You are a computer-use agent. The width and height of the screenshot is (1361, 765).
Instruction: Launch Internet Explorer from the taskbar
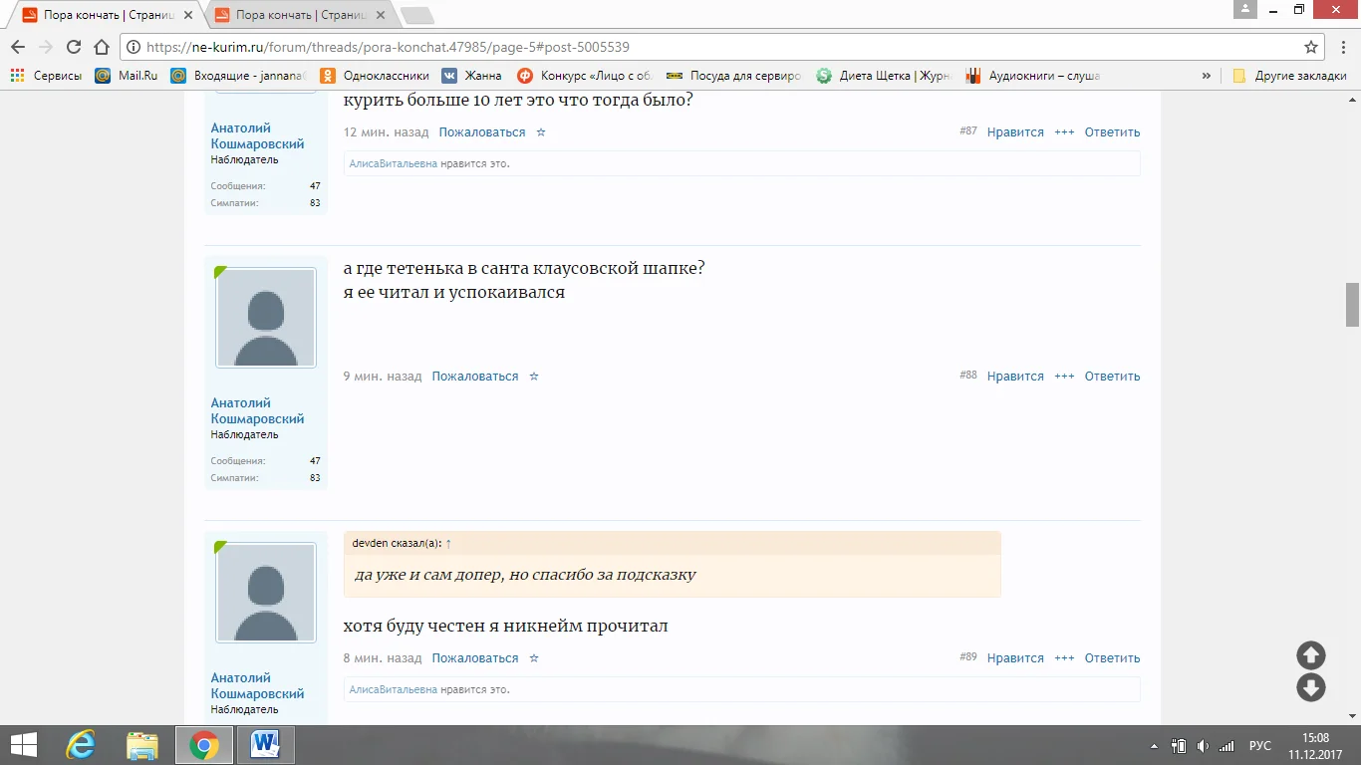click(x=81, y=745)
